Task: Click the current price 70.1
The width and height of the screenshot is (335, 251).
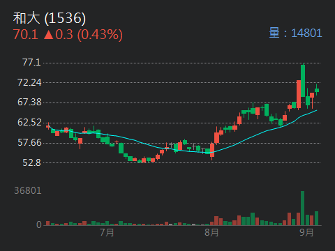Action: coord(26,34)
